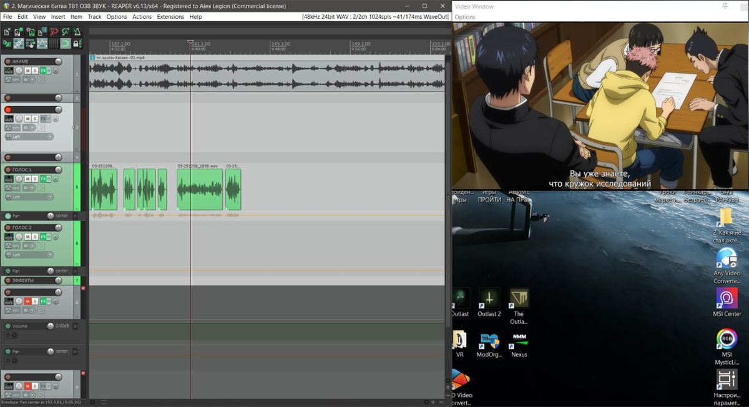Viewport: 749px width, 407px height.
Task: Mute the АНИМЕ track
Action: click(x=27, y=71)
